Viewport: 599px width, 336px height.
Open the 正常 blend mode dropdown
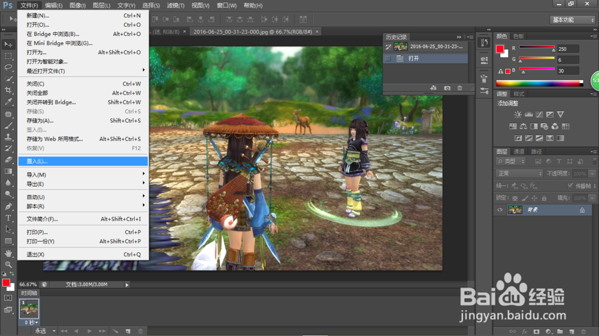pos(519,173)
